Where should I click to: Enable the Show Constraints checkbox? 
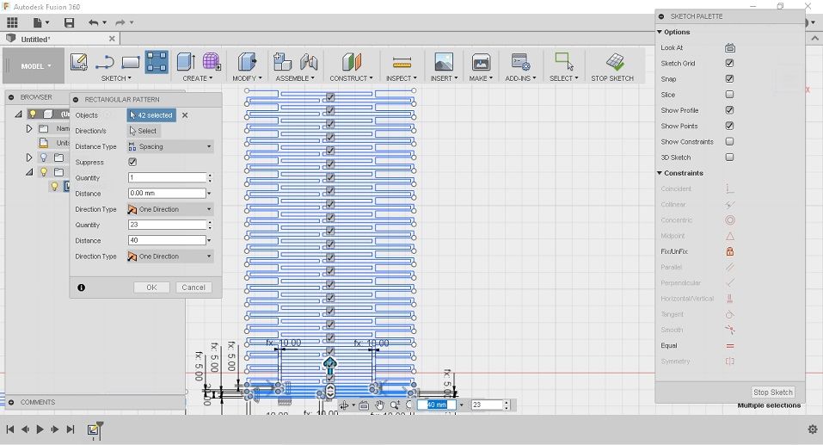[729, 141]
